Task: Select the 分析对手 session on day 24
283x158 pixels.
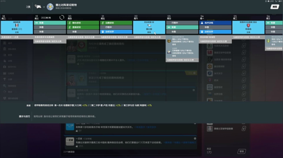Action: pyautogui.click(x=215, y=32)
